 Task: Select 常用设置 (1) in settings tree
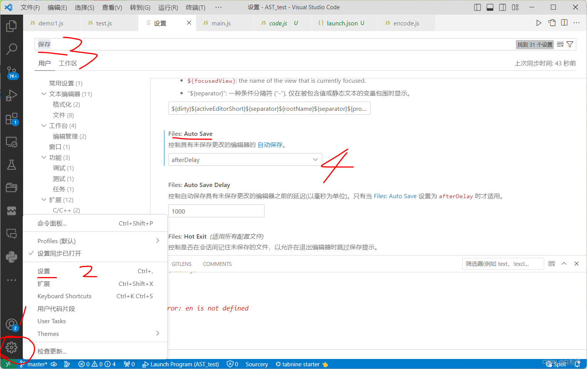click(66, 83)
